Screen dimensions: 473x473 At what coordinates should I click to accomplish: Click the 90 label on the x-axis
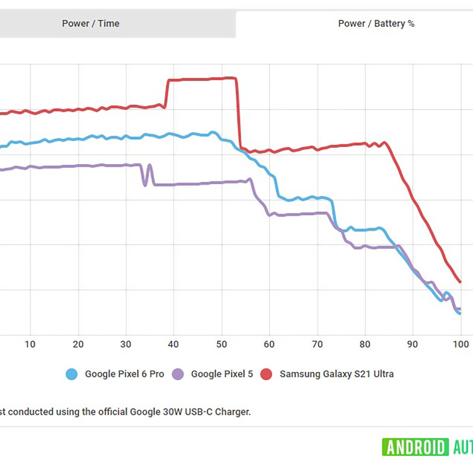pos(413,344)
